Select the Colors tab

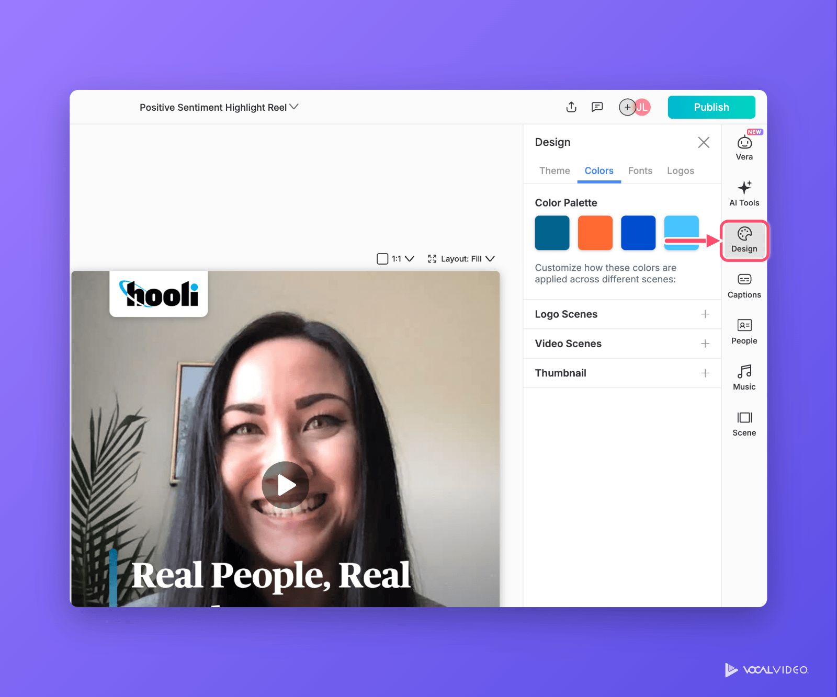coord(599,171)
